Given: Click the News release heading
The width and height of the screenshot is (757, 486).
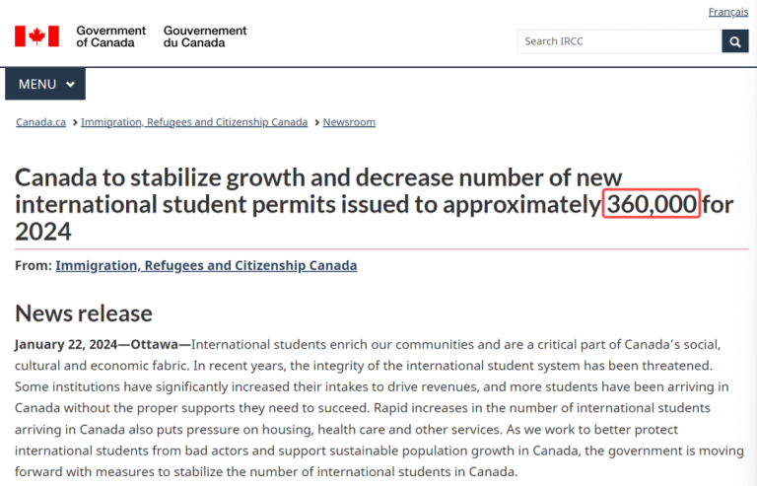Looking at the screenshot, I should 84,313.
